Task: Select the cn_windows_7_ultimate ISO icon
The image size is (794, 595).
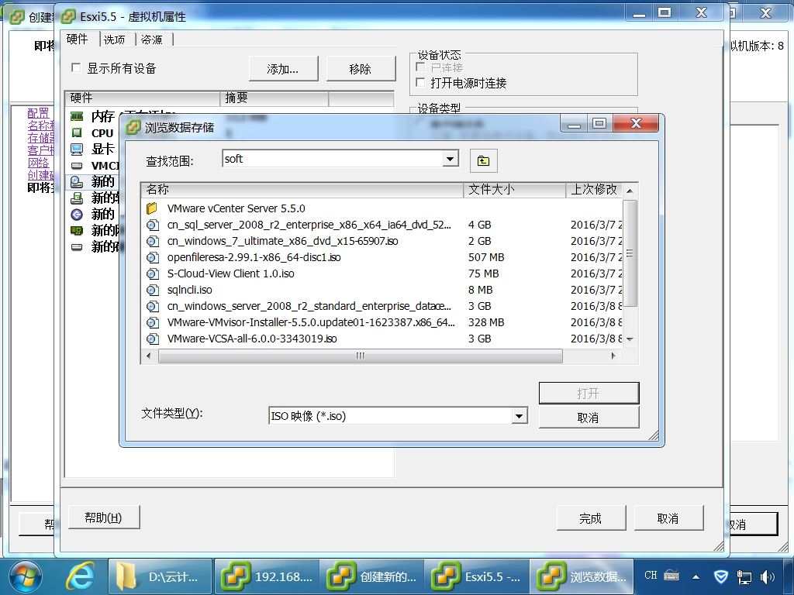Action: tap(153, 242)
